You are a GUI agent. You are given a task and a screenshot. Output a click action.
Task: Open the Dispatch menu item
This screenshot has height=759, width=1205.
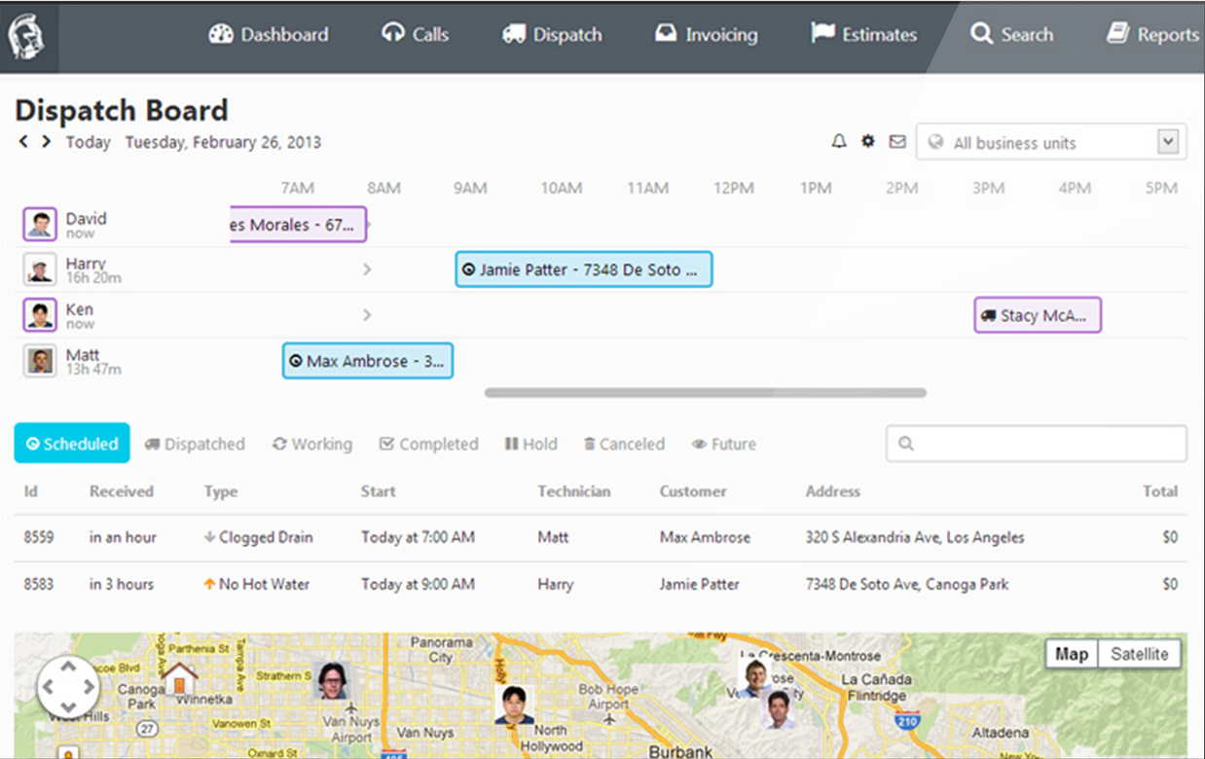[x=552, y=35]
